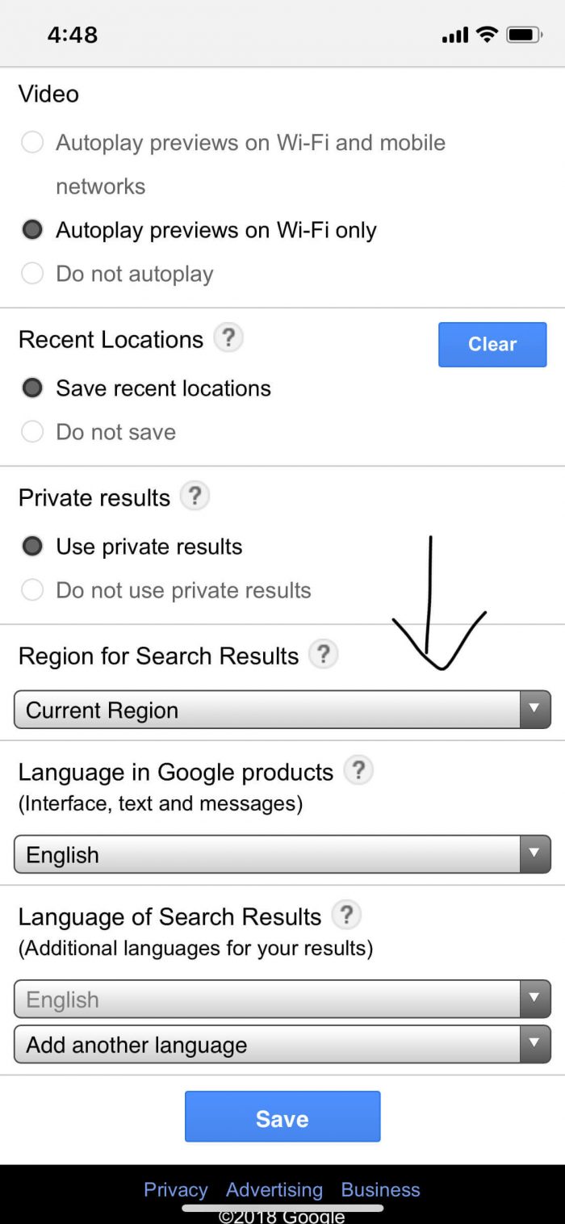Tap the Wi-Fi status icon

point(487,34)
